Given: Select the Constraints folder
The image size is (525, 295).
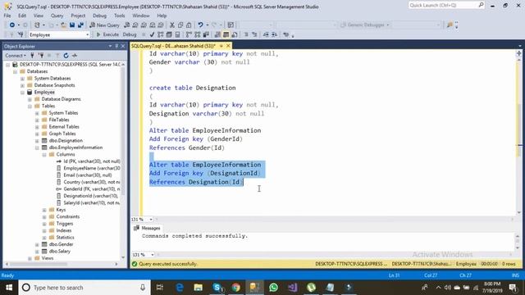Looking at the screenshot, I should [x=67, y=216].
